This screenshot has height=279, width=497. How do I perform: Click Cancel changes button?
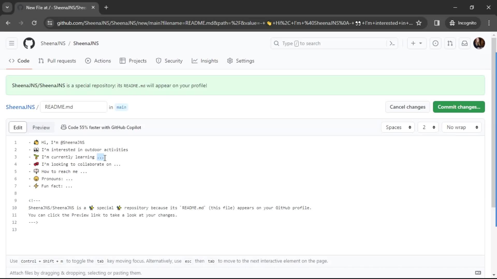click(408, 107)
